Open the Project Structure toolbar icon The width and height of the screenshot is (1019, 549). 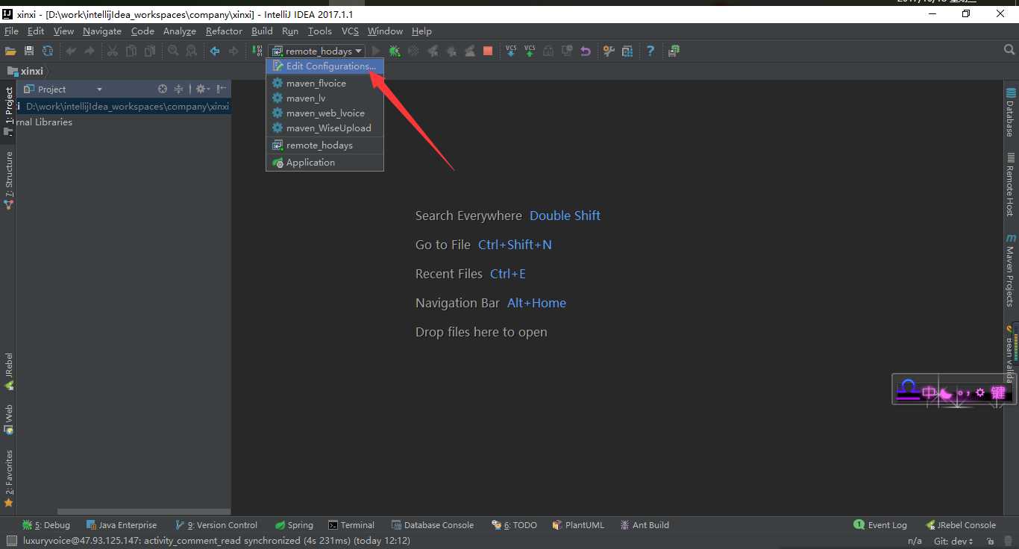[x=627, y=51]
